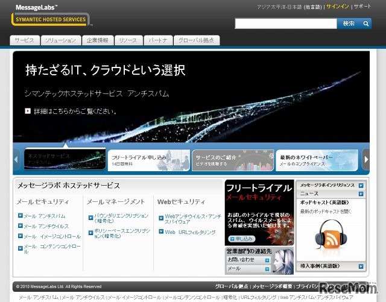Click the arrow icon beside メール in sales contacts
The height and width of the screenshot is (302, 386).
point(267,269)
